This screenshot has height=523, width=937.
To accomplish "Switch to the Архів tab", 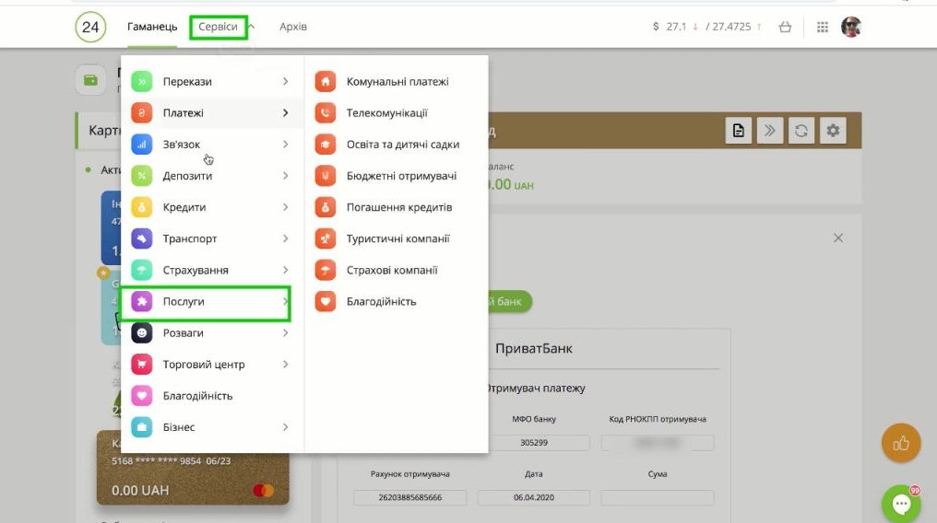I will point(293,28).
